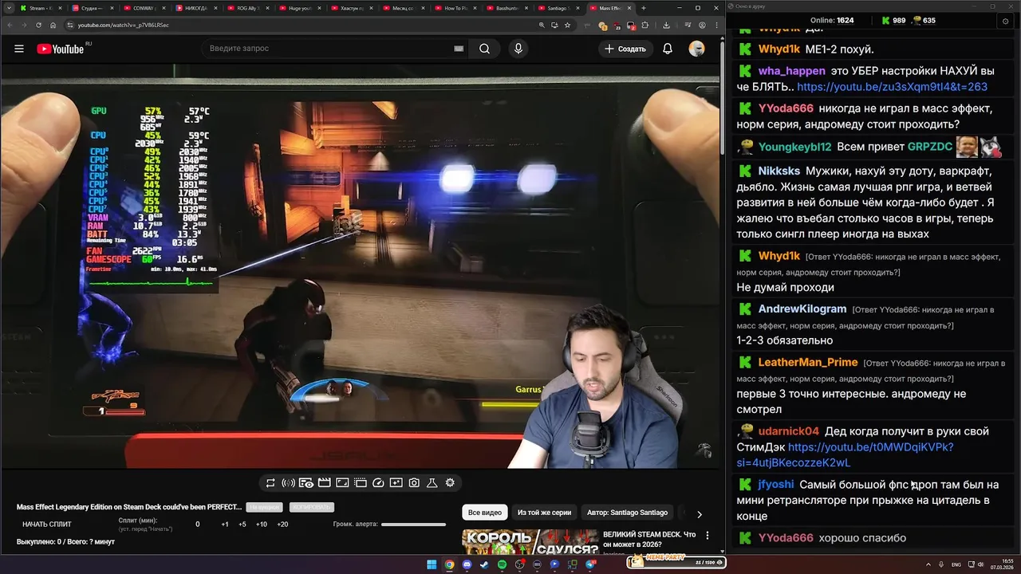Click Youngkeybl12 username in chat
Screen dimensions: 1021x574
pyautogui.click(x=794, y=147)
